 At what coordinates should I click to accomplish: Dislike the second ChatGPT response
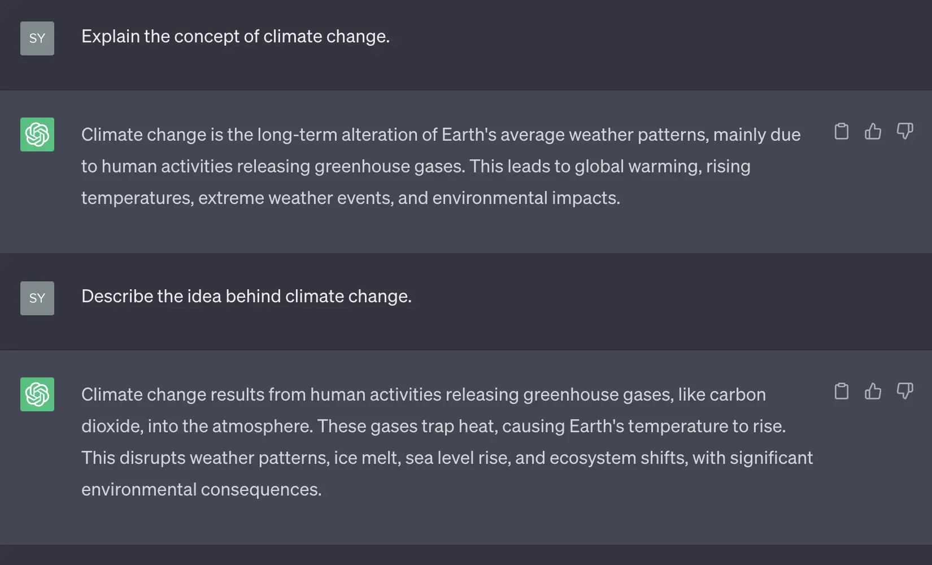[904, 392]
